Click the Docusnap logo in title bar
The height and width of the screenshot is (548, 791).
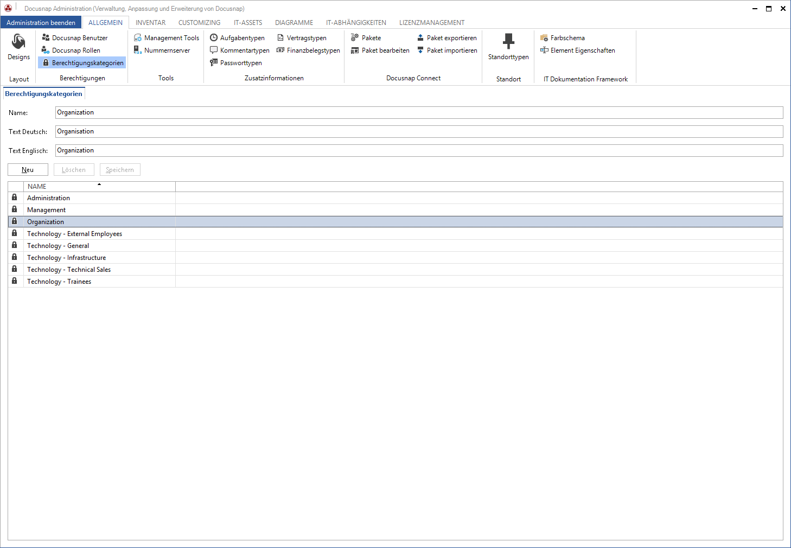click(8, 8)
